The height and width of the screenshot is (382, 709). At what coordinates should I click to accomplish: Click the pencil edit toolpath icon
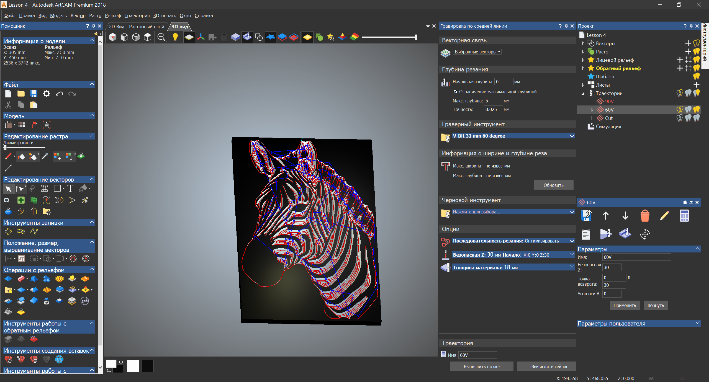pos(664,216)
